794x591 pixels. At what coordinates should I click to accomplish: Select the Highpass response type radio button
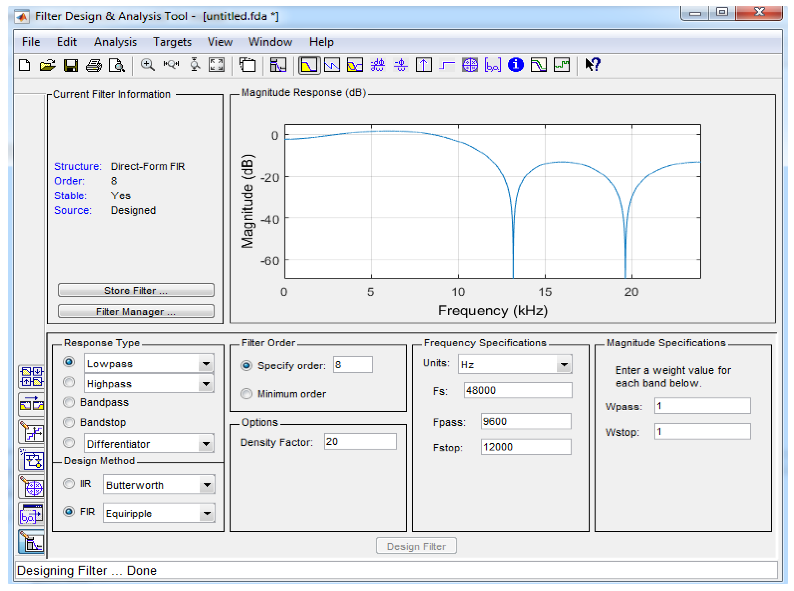pos(69,382)
